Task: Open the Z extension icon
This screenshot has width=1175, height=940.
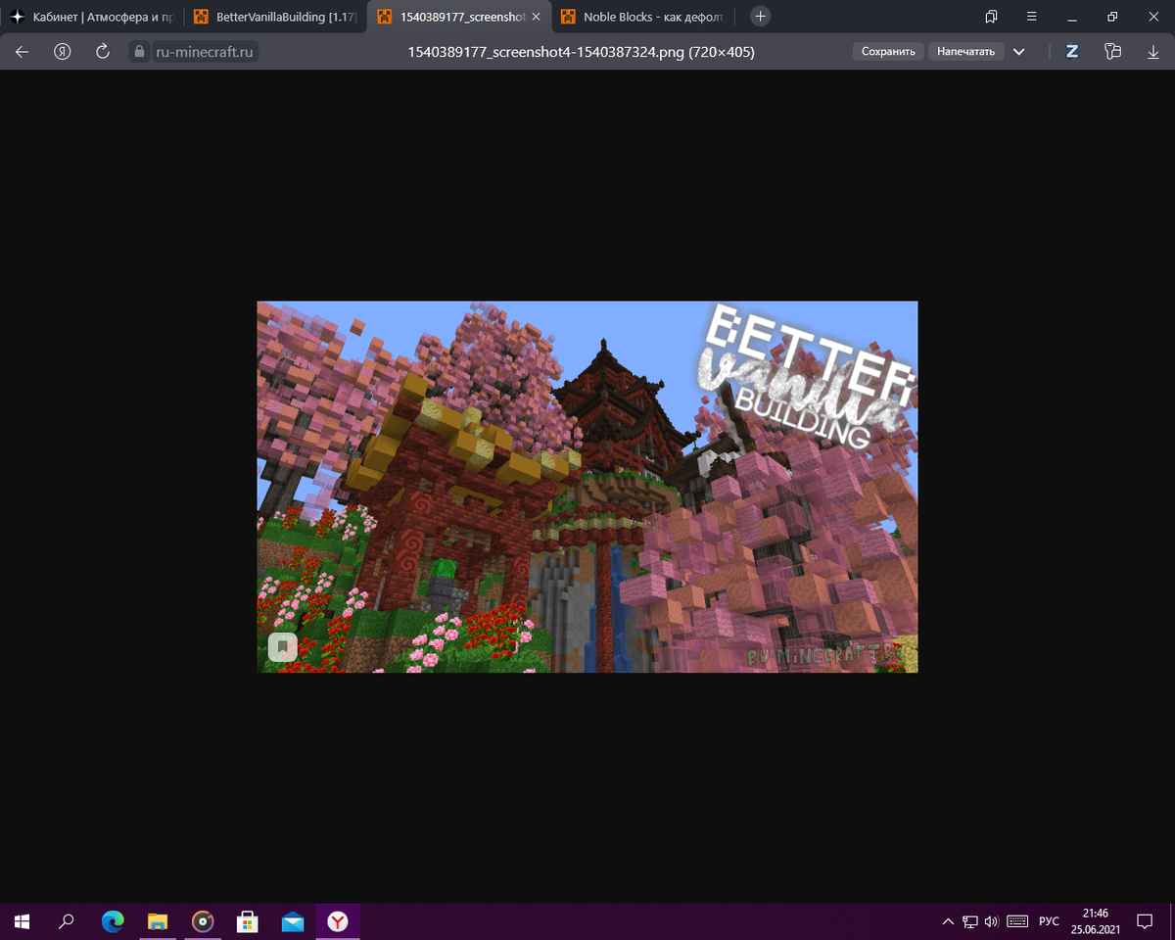Action: [1072, 52]
